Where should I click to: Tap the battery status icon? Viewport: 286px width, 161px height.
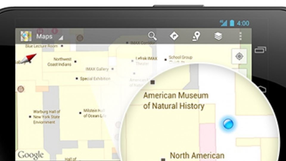tap(232, 23)
